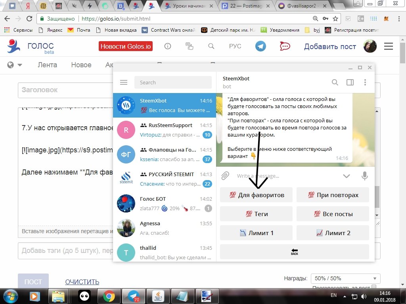Switch to the @vasilisapor2 tab
The width and height of the screenshot is (406, 304).
click(x=303, y=6)
